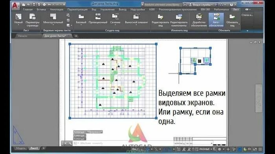Viewport: 275px width, 154px height.
Task: Toggle the Авто-обновление button
Action: 216,20
